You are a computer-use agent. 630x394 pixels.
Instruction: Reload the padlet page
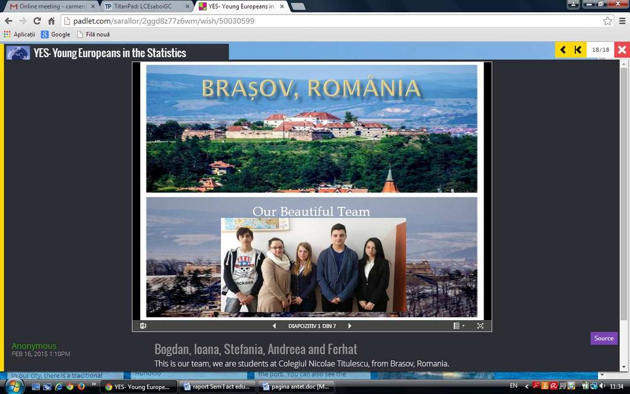(37, 21)
